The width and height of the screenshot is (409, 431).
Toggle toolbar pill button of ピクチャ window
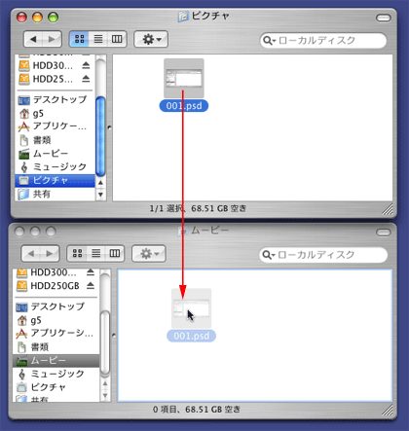[x=384, y=18]
